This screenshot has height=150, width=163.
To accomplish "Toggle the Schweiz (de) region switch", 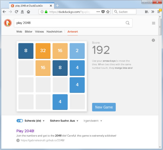I will point(20,121).
